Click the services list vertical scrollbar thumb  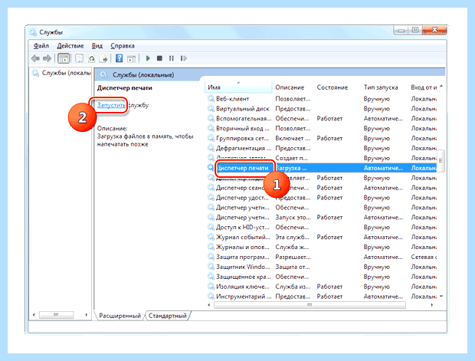[x=441, y=161]
